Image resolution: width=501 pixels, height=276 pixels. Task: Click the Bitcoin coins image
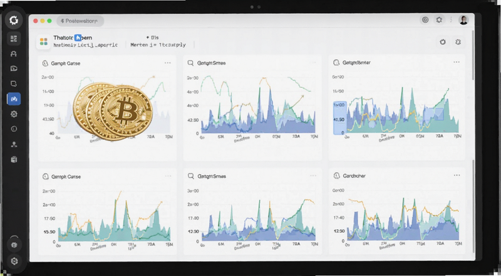(113, 112)
